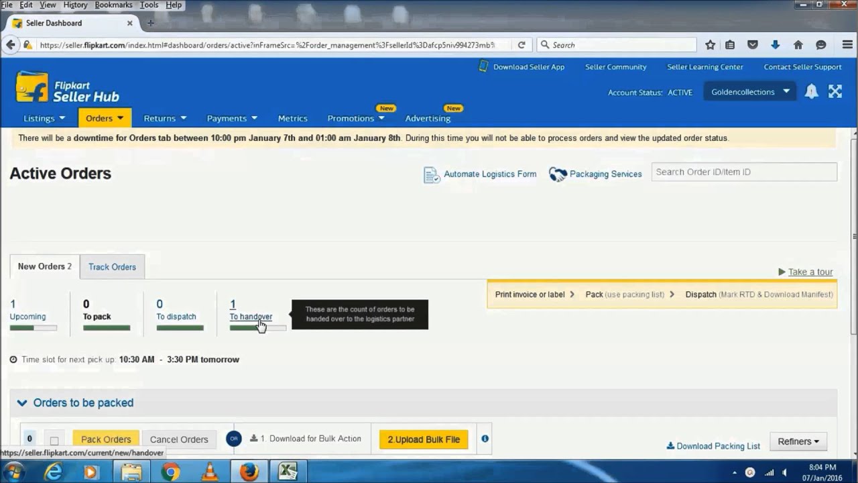The image size is (858, 483).
Task: Open Internet Explorer from the taskbar
Action: coord(53,472)
